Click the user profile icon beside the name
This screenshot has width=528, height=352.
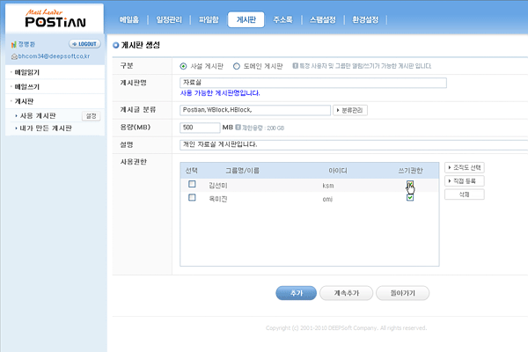point(14,45)
